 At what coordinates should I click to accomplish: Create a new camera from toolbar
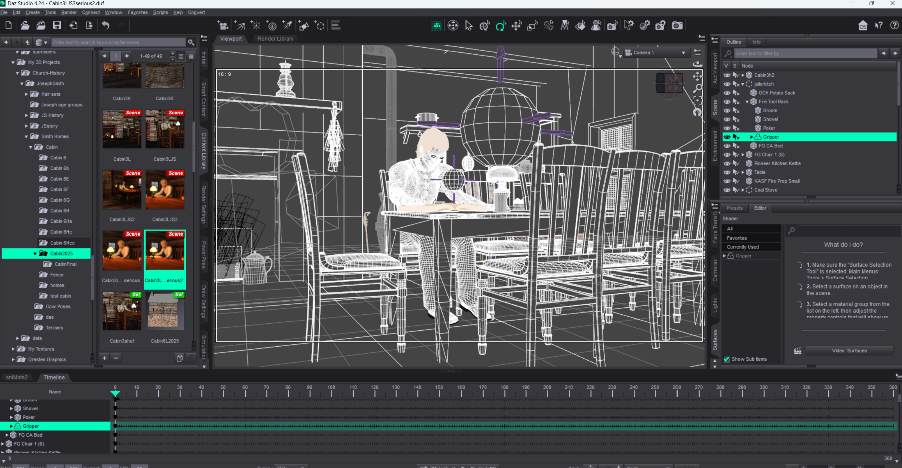pos(223,25)
